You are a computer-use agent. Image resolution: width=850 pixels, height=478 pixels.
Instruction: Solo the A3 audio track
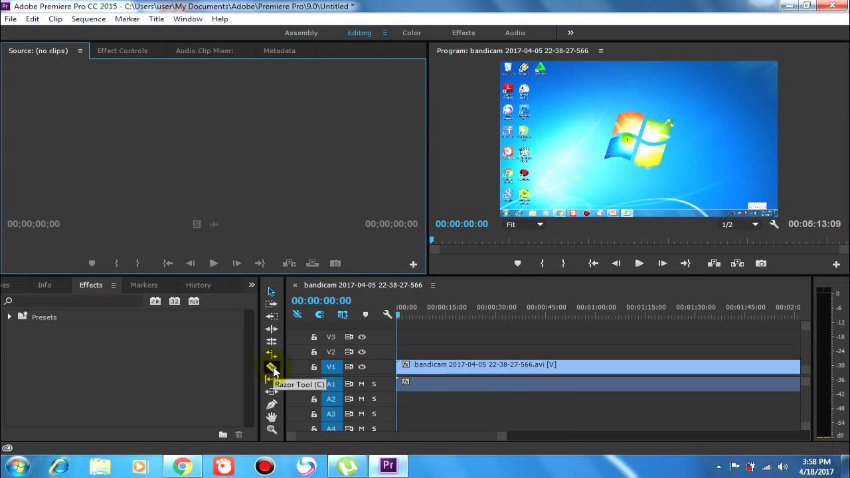point(374,414)
